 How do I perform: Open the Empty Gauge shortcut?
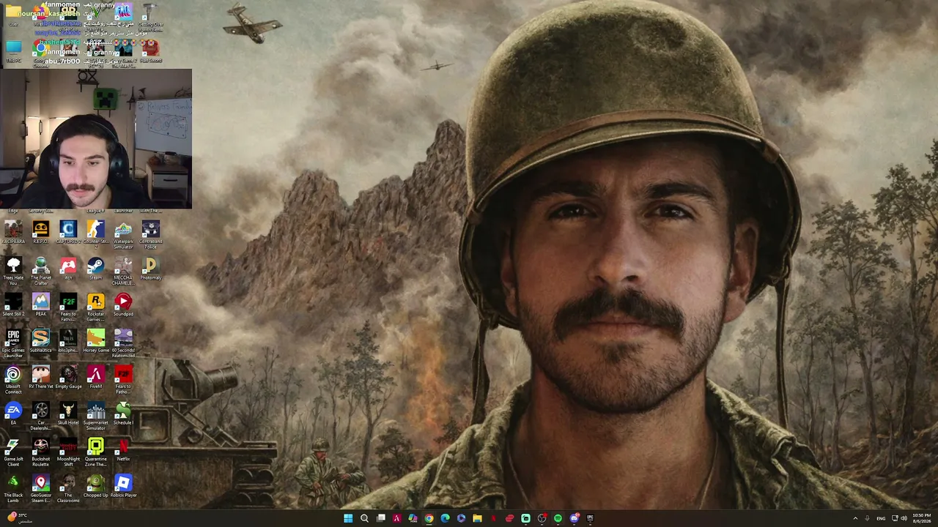pos(68,378)
